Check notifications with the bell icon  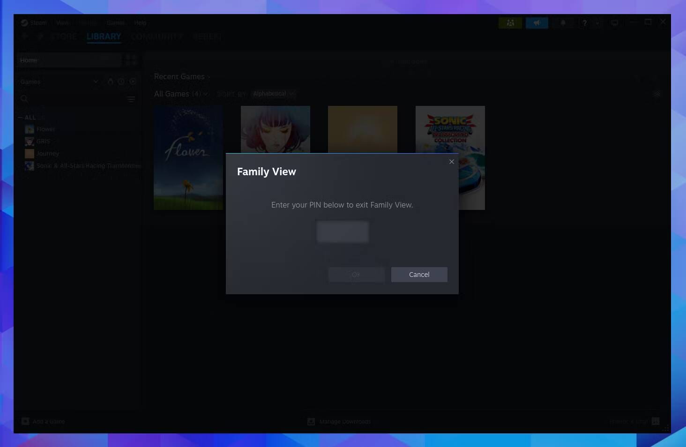(x=563, y=22)
